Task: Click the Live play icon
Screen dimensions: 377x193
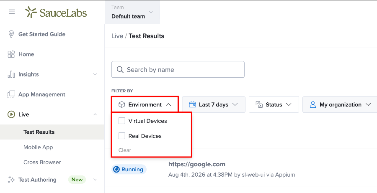Action: 11,114
